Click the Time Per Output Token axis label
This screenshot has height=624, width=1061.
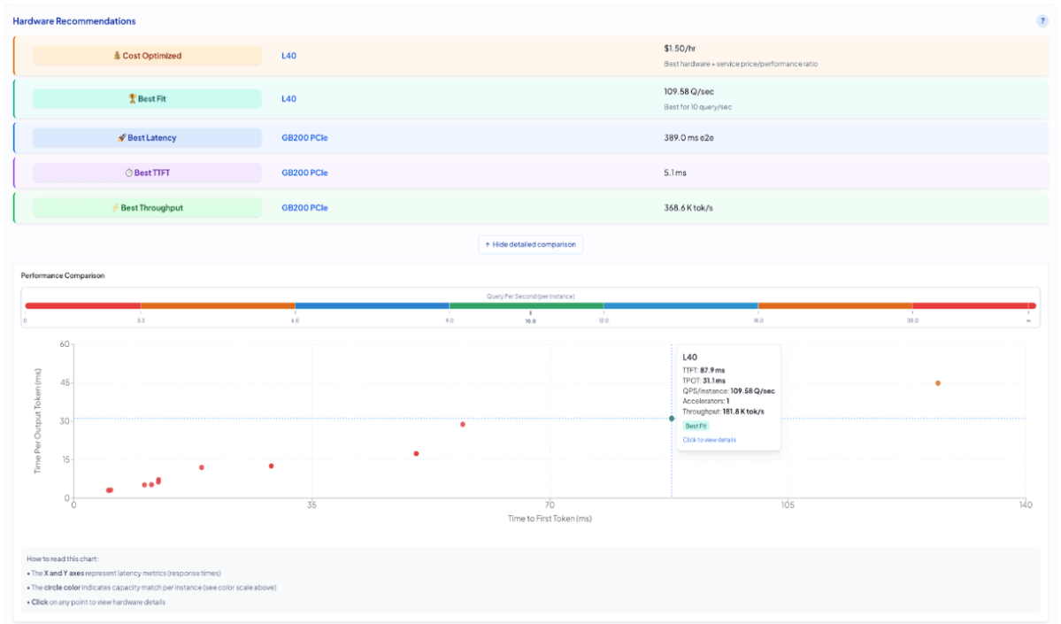[x=37, y=421]
